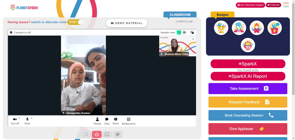Select the podium speaker badge
295x140 pixels.
point(274,28)
